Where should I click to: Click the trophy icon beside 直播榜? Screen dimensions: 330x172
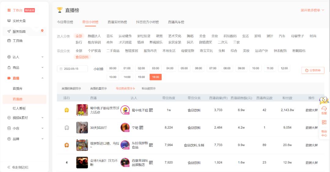click(x=60, y=10)
